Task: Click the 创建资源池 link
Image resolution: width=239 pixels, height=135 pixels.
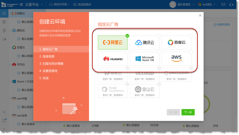Action: coord(222,24)
